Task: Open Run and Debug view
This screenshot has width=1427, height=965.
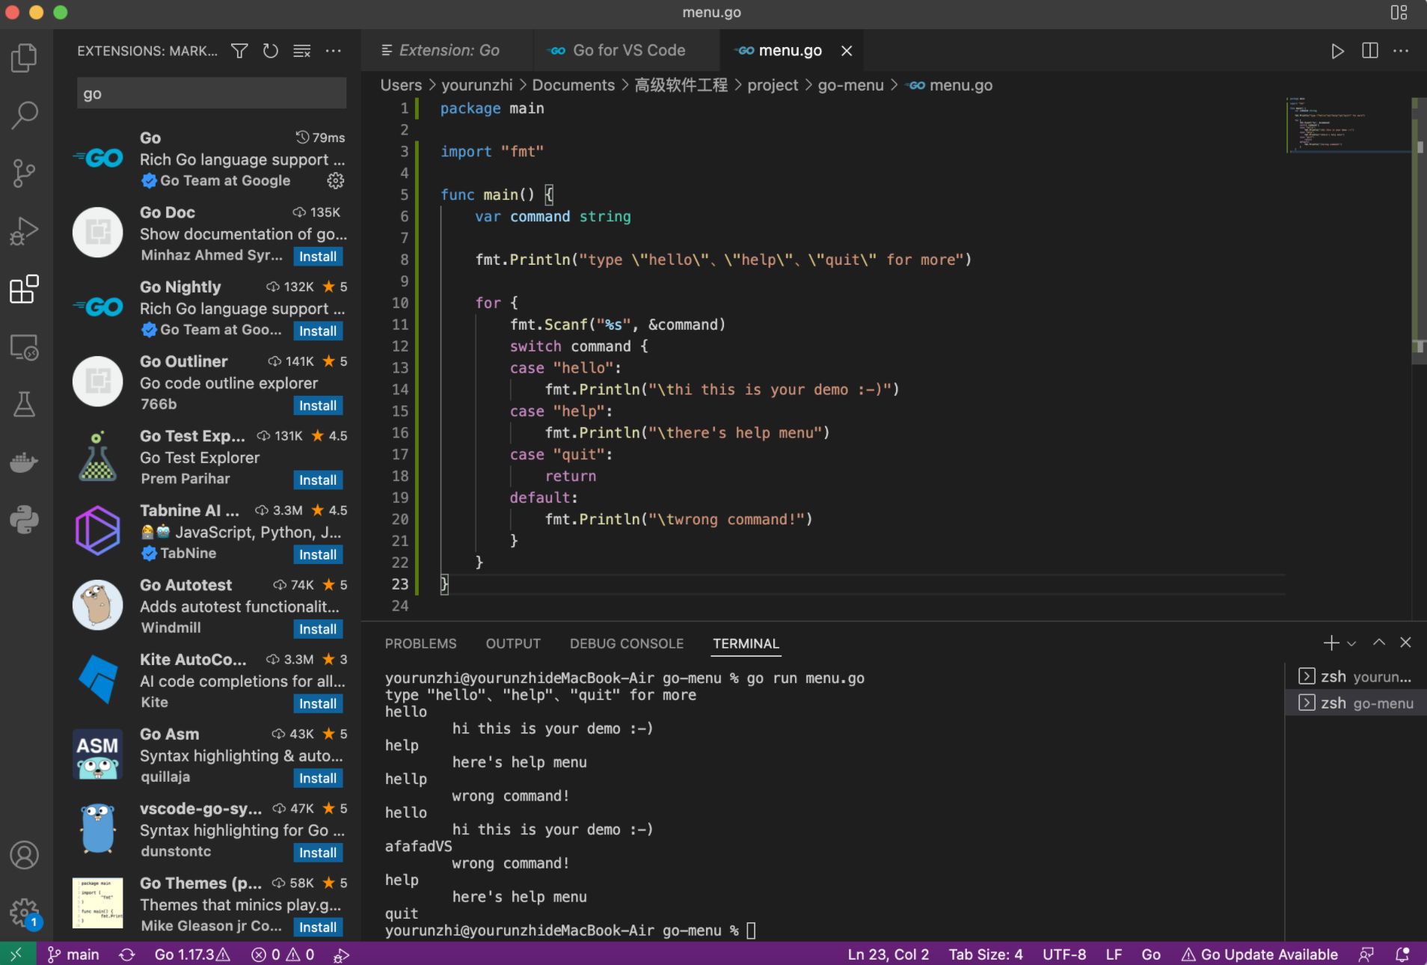Action: pyautogui.click(x=25, y=230)
